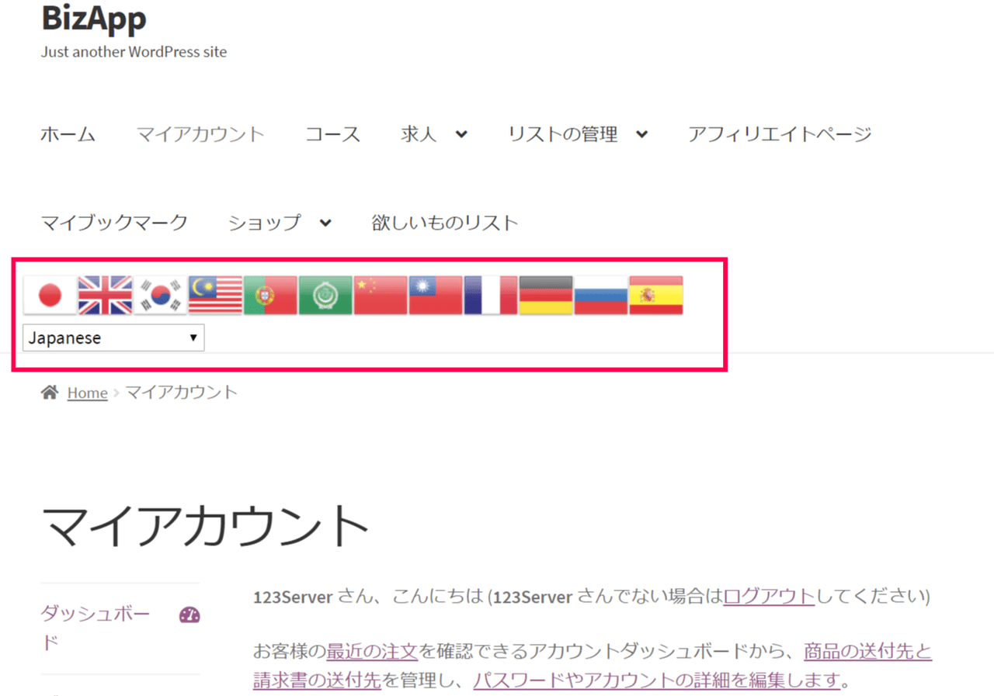Open アフィリエイトページ menu item
The width and height of the screenshot is (994, 696).
click(x=780, y=134)
